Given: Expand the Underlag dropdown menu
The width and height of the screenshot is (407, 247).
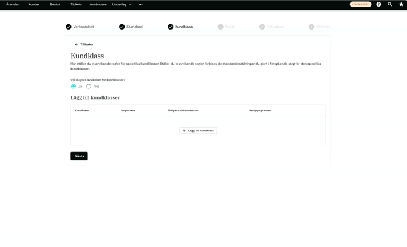Looking at the screenshot, I should [x=121, y=4].
